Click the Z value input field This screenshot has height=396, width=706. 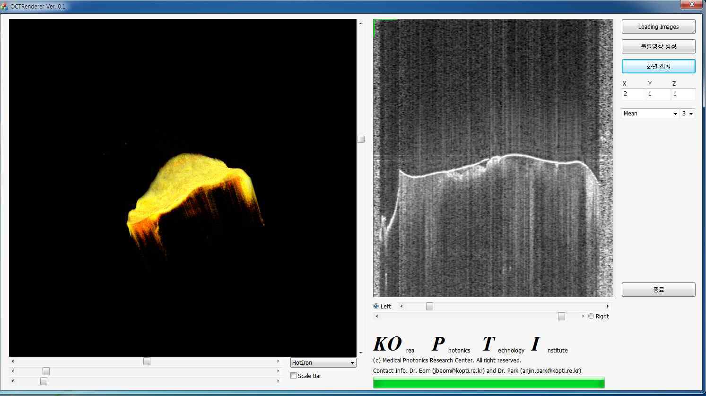pyautogui.click(x=683, y=94)
